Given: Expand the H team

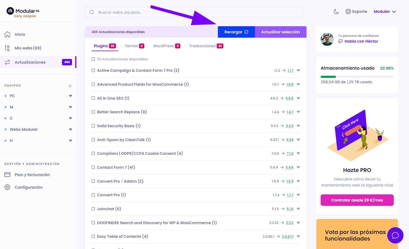Looking at the screenshot, I should 70,141.
